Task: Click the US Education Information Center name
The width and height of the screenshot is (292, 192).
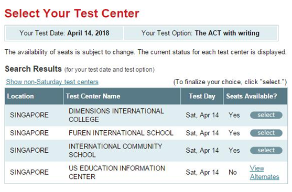Action: tap(117, 172)
